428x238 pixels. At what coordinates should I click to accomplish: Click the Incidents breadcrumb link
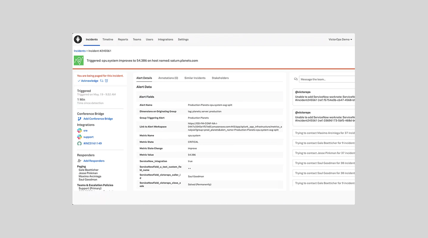click(x=80, y=51)
